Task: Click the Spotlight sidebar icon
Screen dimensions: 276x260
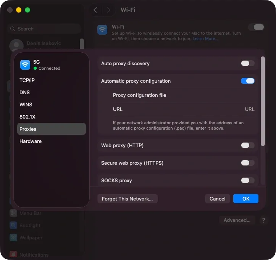Action: tap(13, 225)
